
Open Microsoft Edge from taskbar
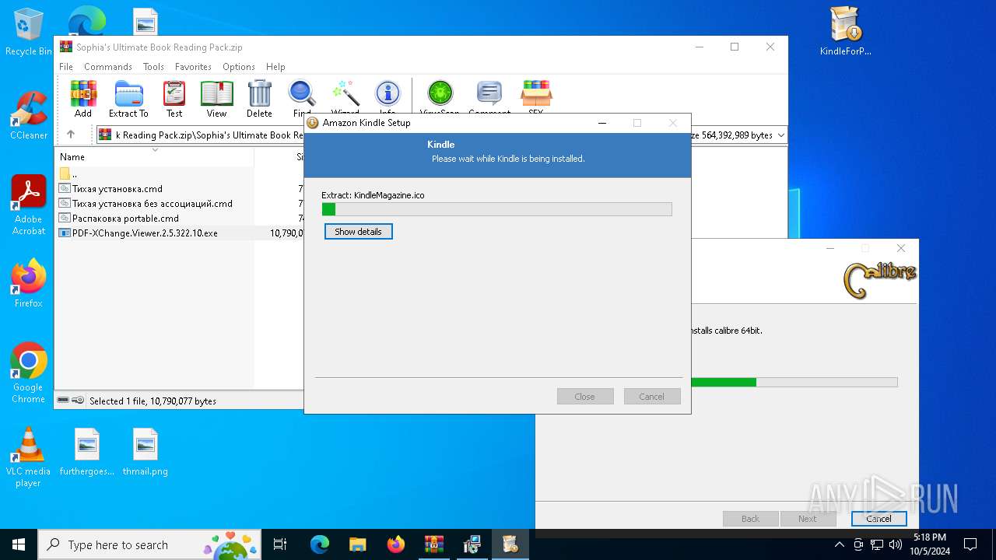pos(320,544)
